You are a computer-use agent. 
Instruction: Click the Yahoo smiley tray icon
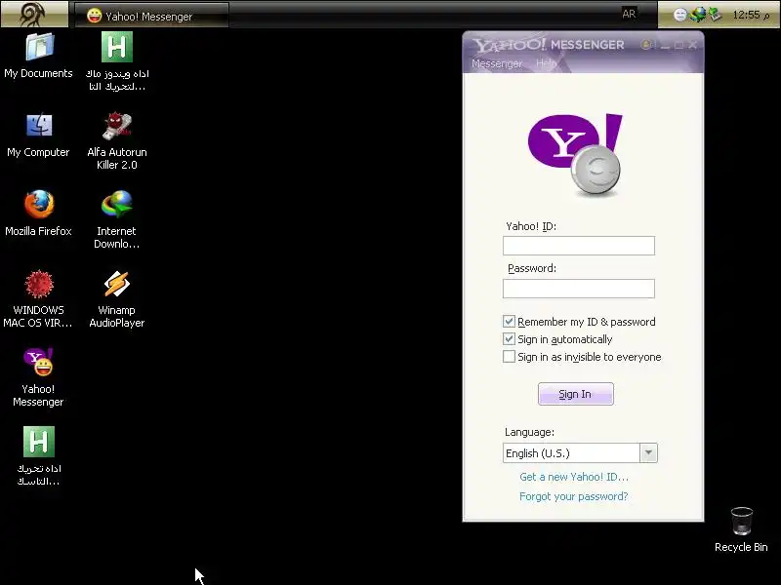(679, 15)
